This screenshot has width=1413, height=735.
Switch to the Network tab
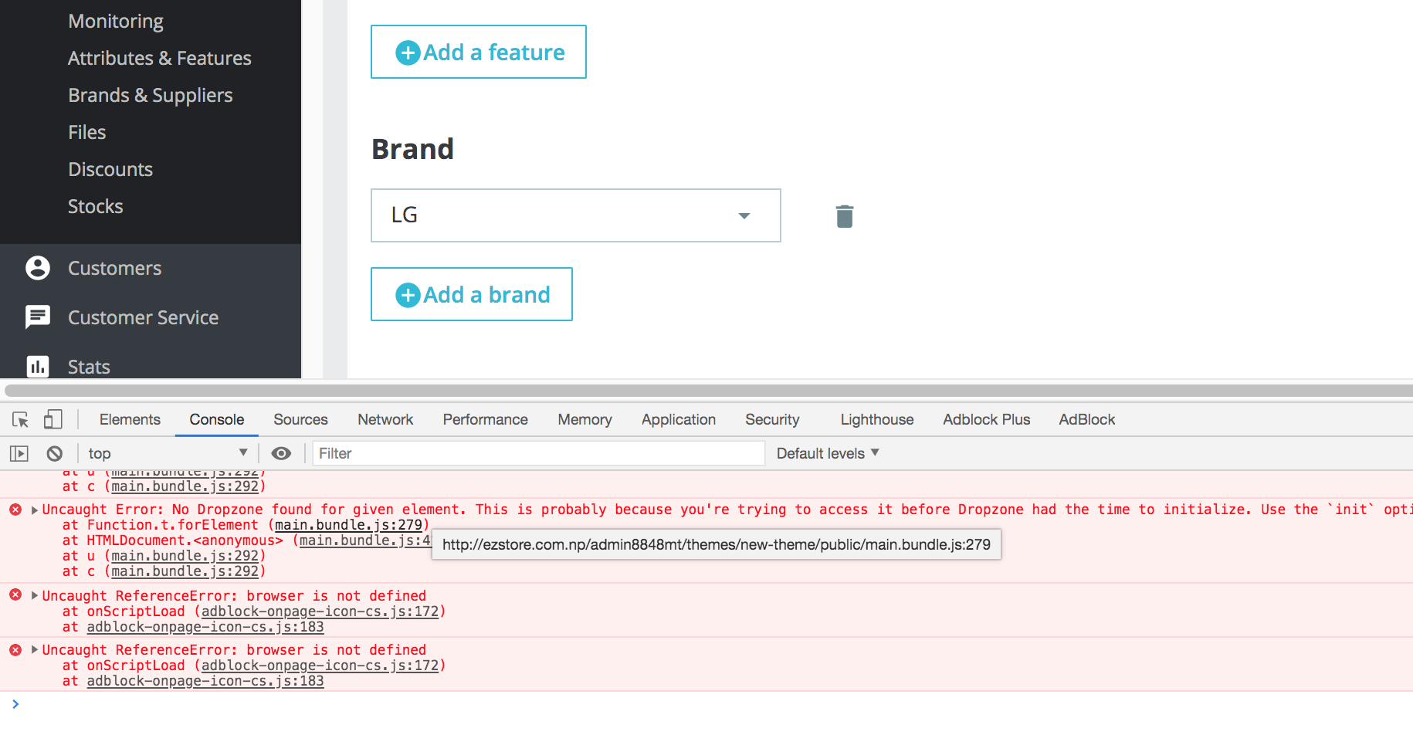pyautogui.click(x=385, y=419)
